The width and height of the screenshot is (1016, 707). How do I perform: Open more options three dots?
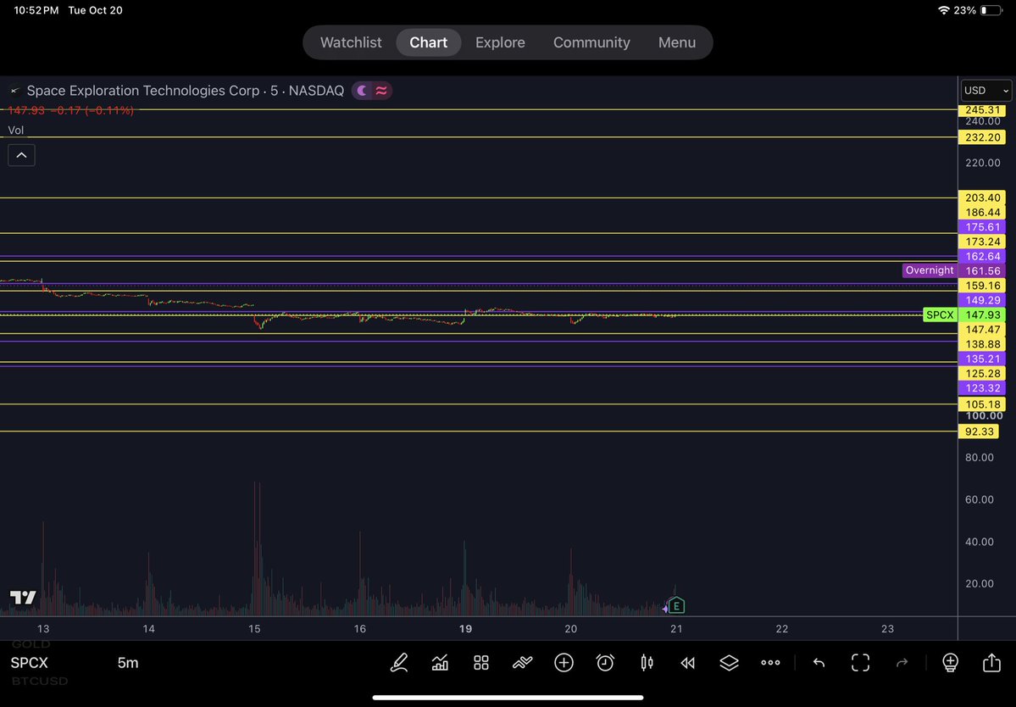(x=770, y=663)
